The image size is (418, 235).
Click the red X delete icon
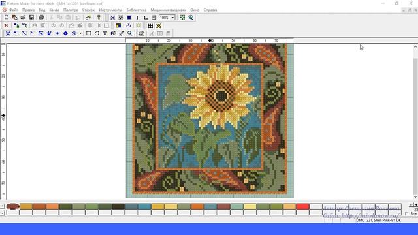pos(6,25)
